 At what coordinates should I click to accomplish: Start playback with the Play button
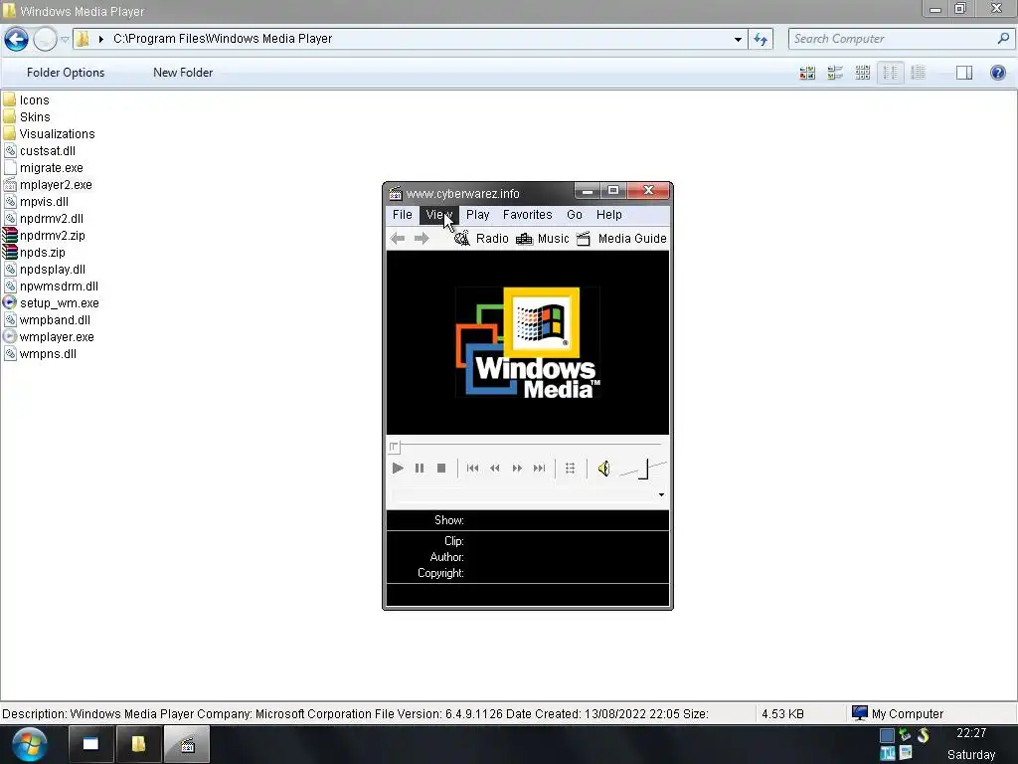click(398, 468)
